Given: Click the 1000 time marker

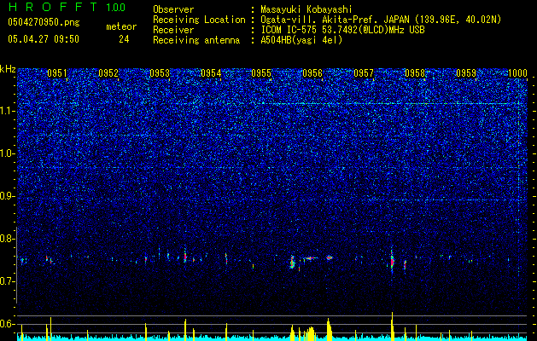Looking at the screenshot, I should [x=517, y=73].
